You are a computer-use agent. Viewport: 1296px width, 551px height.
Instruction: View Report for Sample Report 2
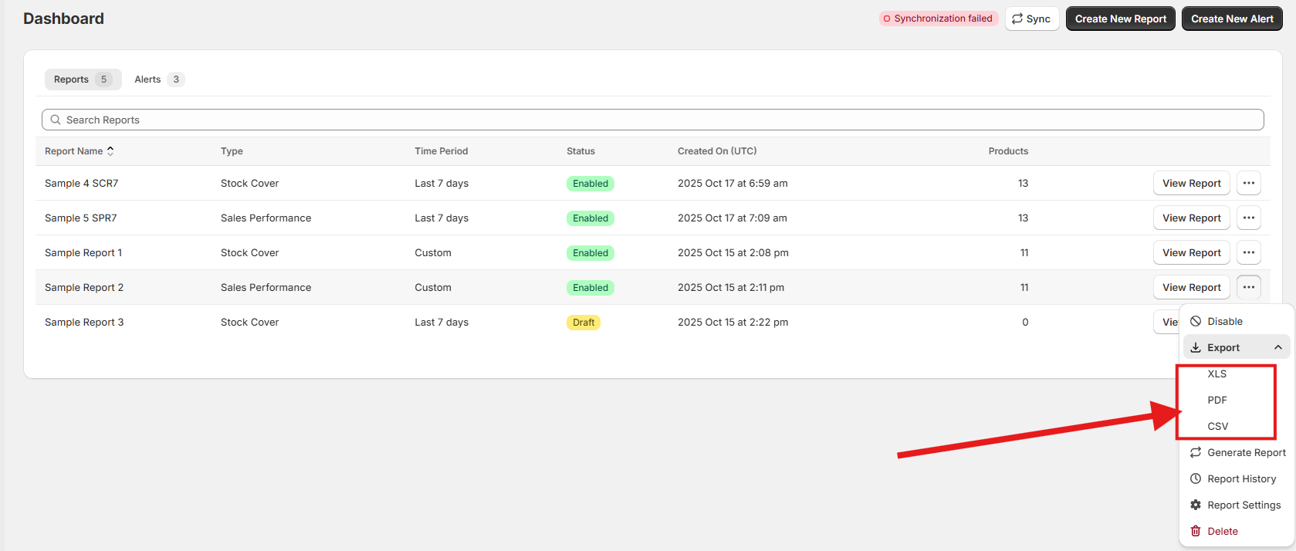pos(1191,287)
